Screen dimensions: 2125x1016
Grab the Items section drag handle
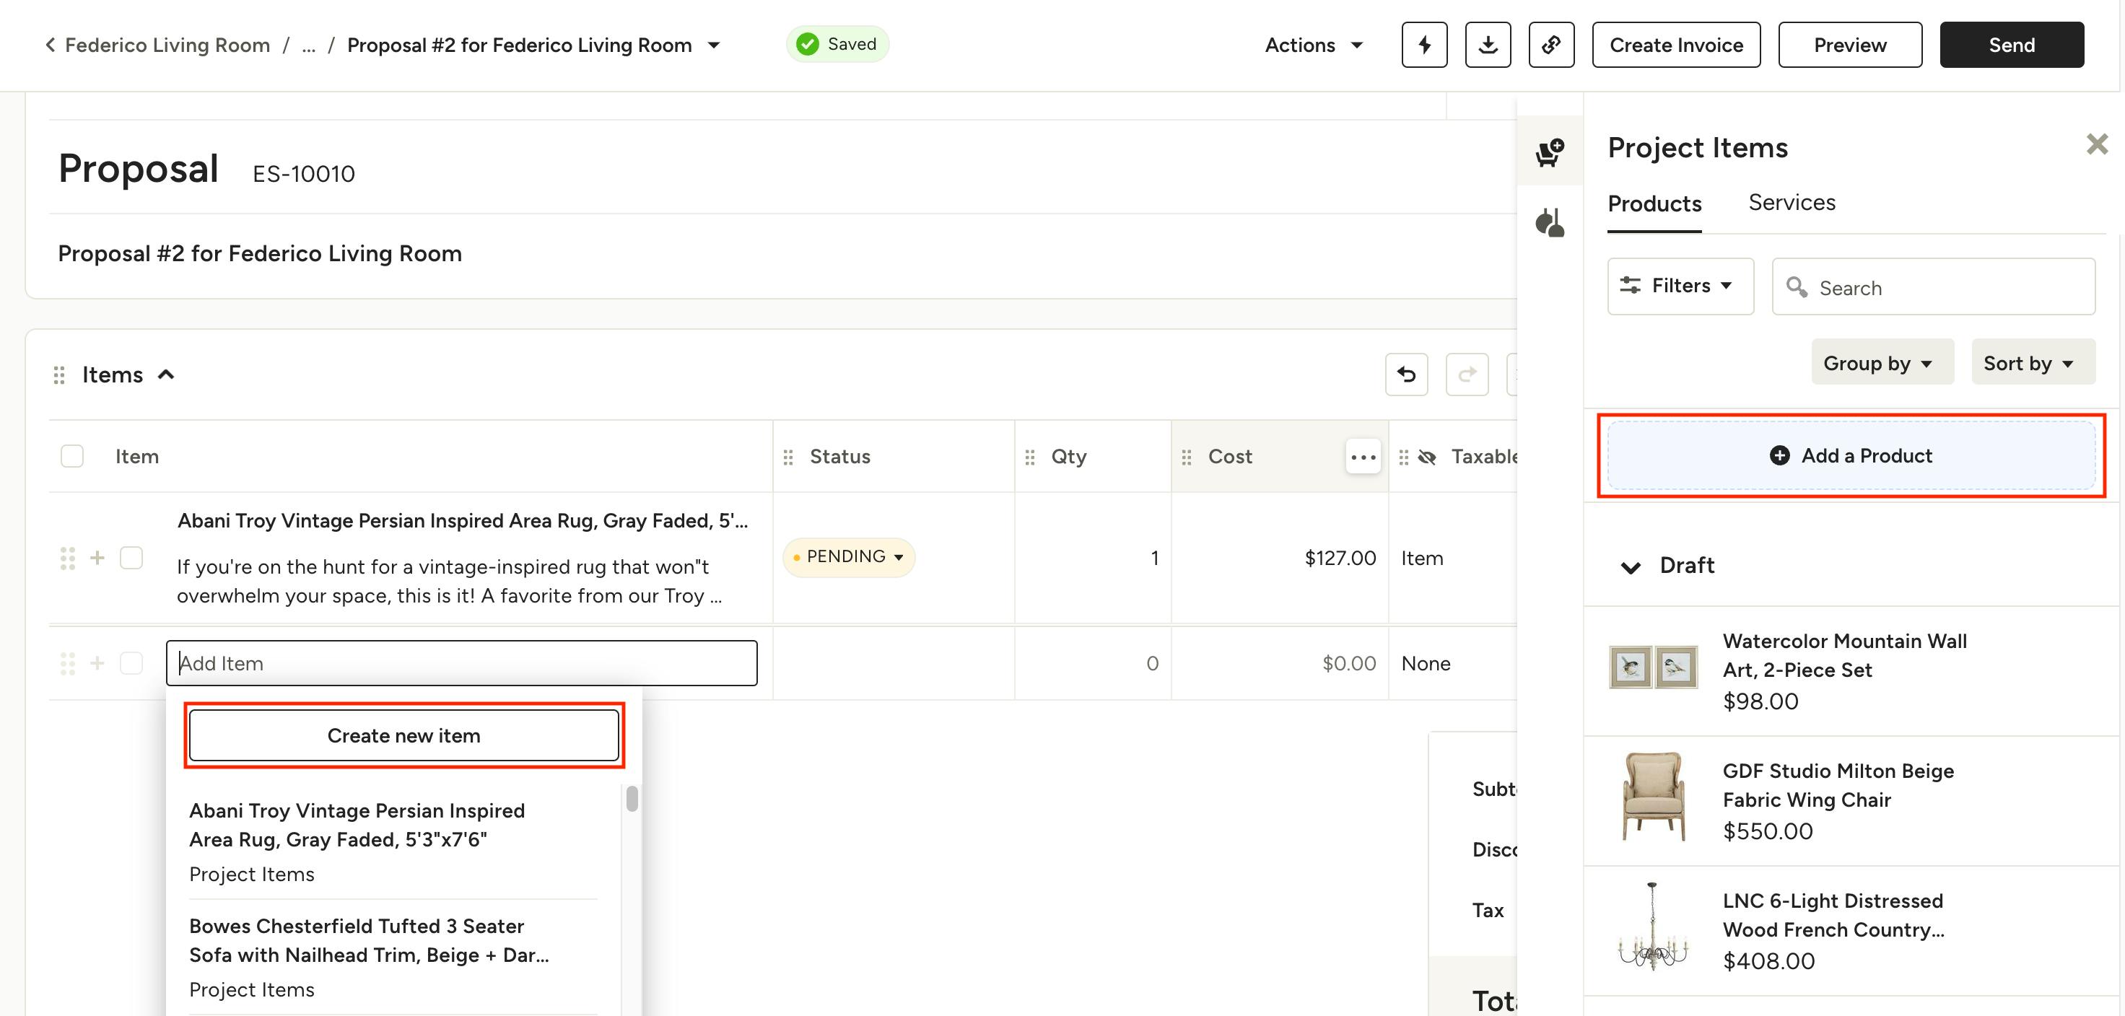pos(59,375)
